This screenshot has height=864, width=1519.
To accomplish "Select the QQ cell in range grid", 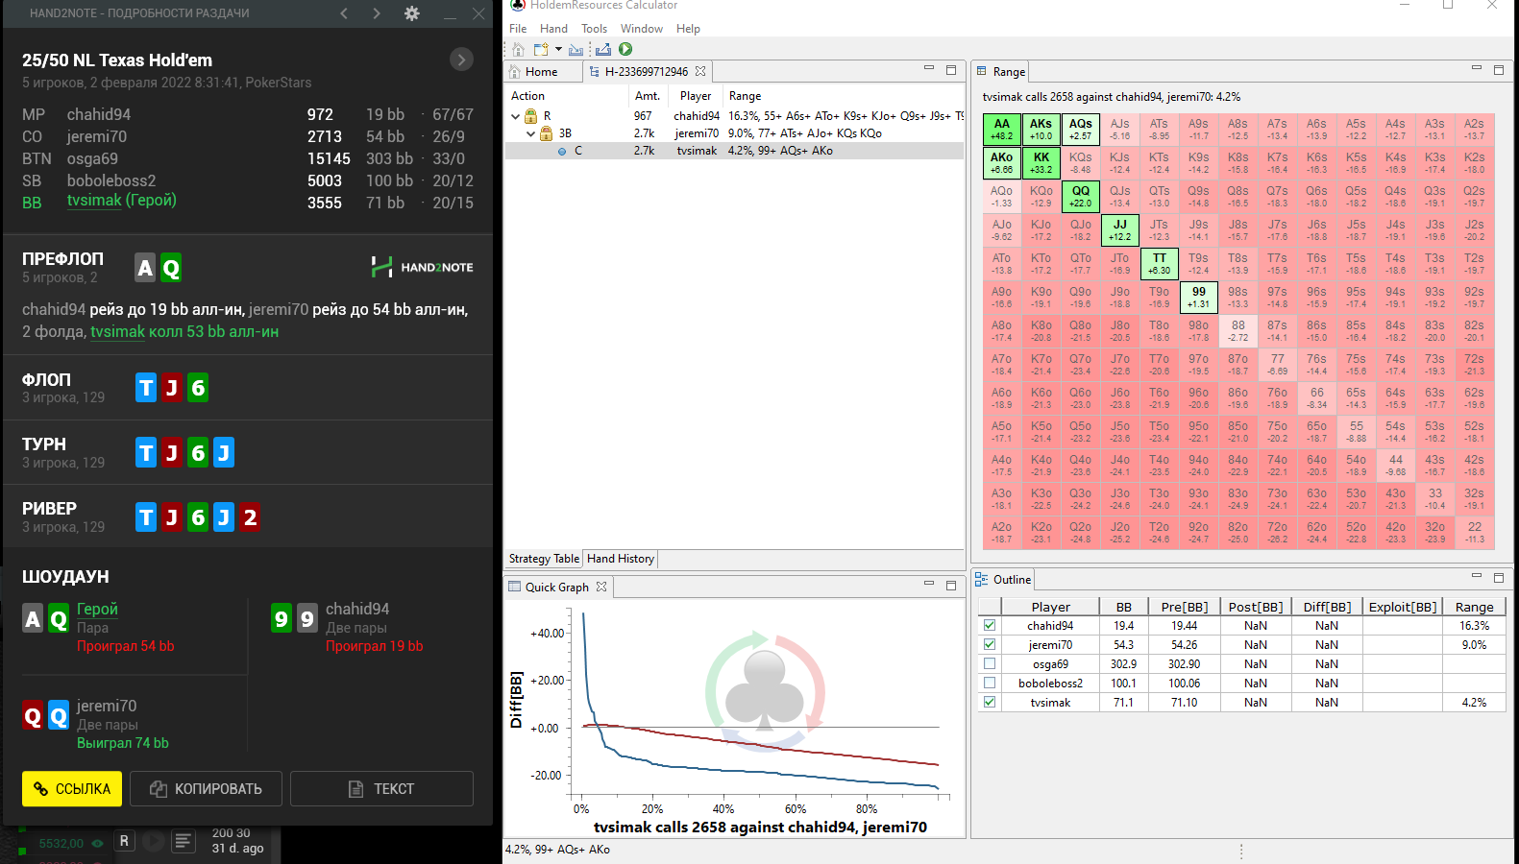I will click(x=1081, y=196).
